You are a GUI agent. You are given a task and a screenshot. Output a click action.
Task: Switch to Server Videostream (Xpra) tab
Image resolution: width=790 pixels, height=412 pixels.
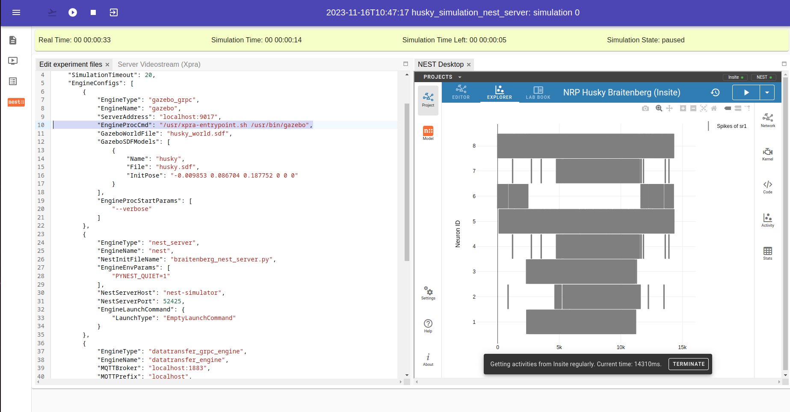[159, 64]
